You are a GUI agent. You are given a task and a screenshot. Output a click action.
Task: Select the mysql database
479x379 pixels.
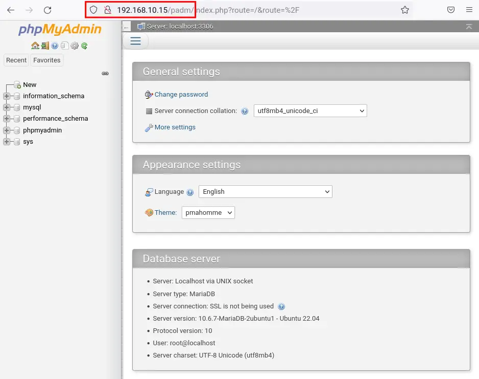coord(32,107)
